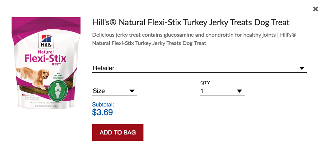324x158 pixels.
Task: Click the QTY label above quantity
Action: pos(205,83)
